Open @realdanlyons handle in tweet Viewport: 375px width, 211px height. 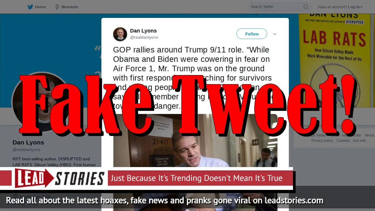[144, 37]
